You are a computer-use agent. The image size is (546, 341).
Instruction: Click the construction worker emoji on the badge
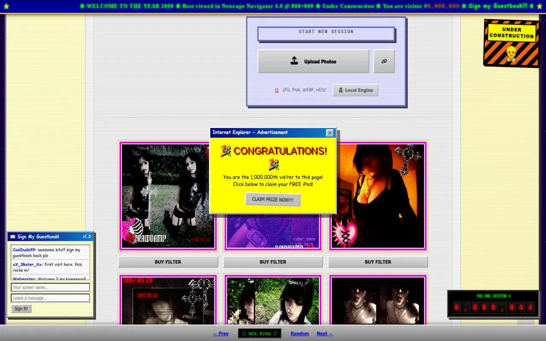(x=511, y=53)
